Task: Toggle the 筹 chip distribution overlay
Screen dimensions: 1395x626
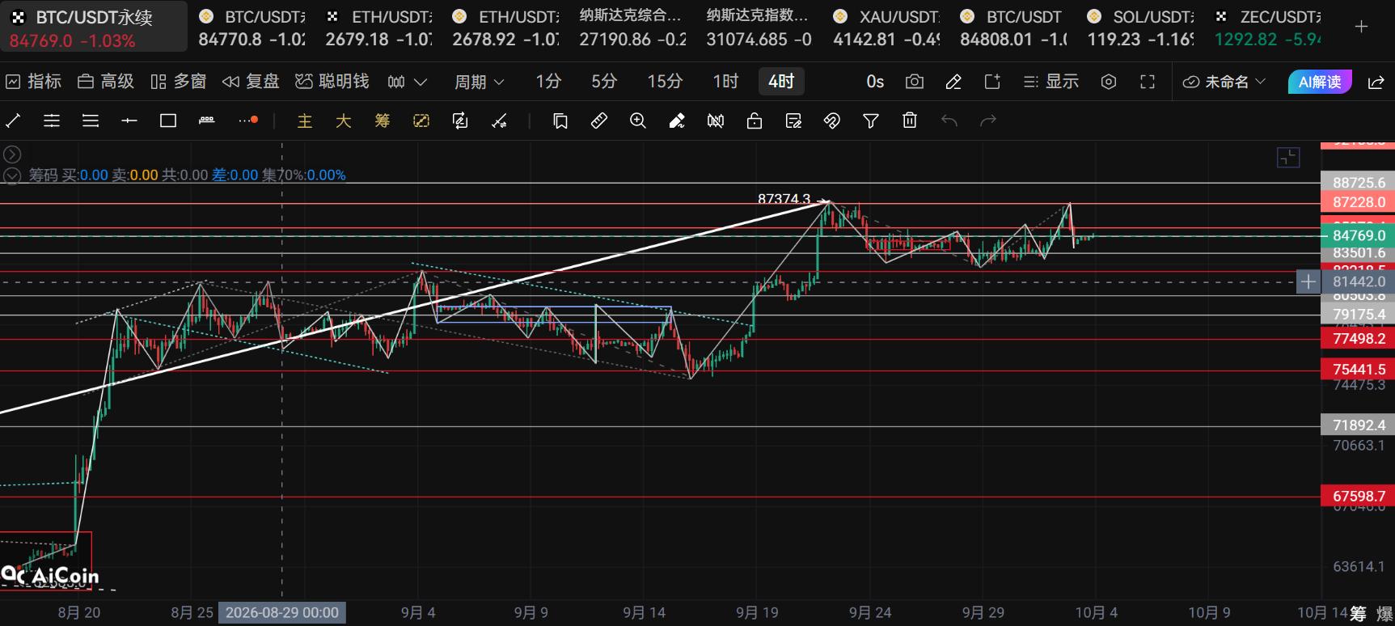Action: pyautogui.click(x=383, y=121)
